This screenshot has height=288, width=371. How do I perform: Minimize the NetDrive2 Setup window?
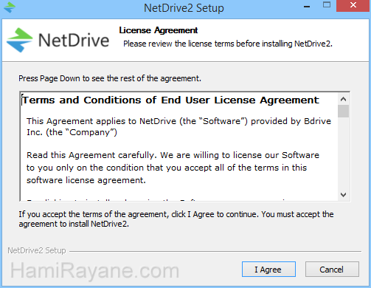tap(307, 7)
